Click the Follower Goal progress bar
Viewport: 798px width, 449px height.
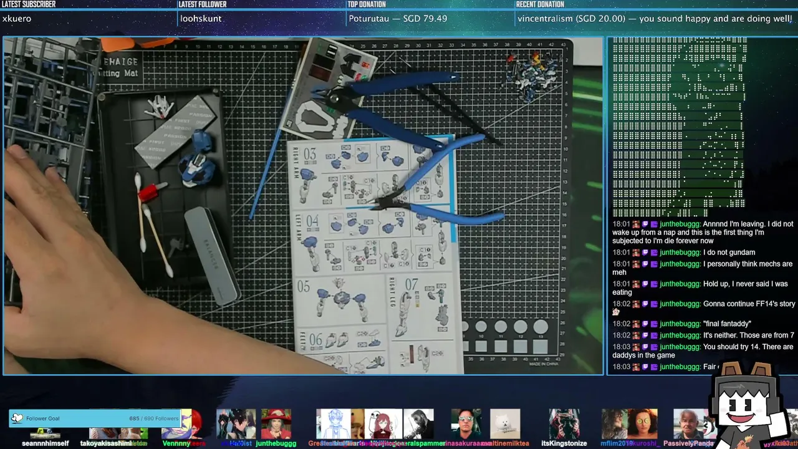tap(95, 418)
